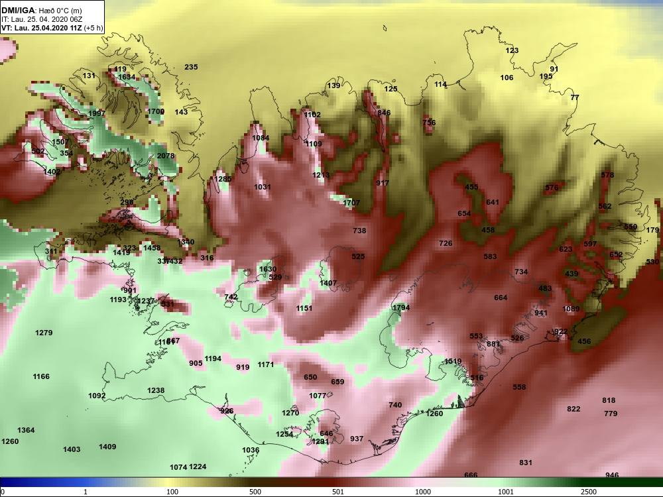Click the map value 822
This screenshot has width=663, height=497.
(573, 409)
